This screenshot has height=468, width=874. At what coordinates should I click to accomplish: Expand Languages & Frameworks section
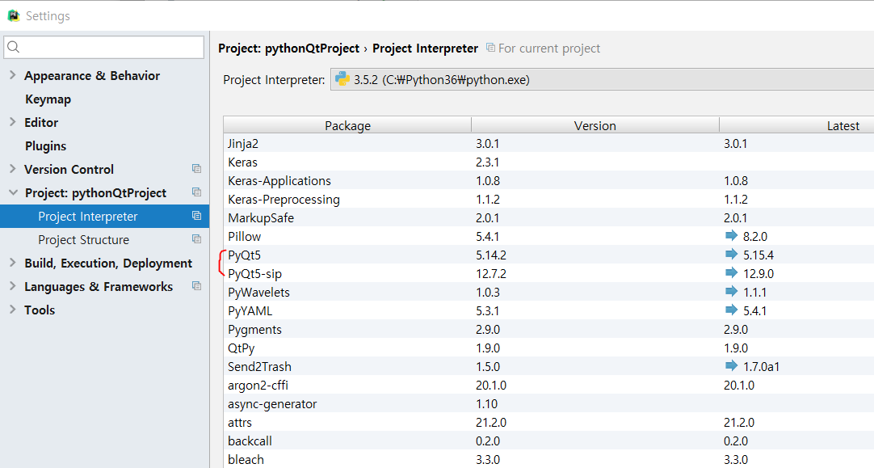click(12, 286)
